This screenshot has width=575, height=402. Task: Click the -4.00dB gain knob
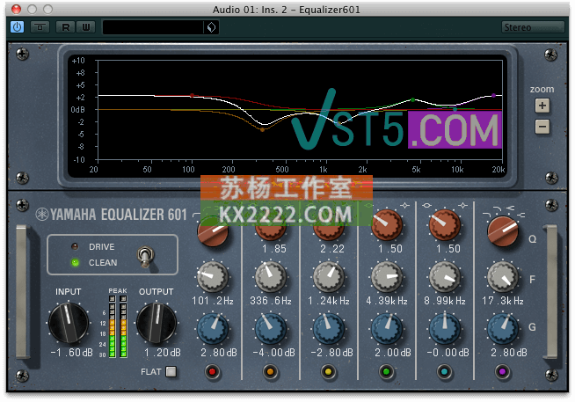(271, 329)
